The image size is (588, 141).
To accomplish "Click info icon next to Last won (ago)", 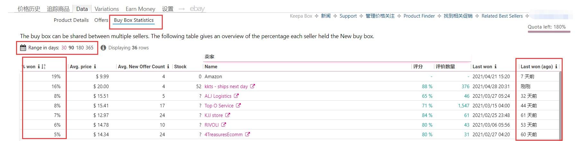I will click(x=556, y=67).
